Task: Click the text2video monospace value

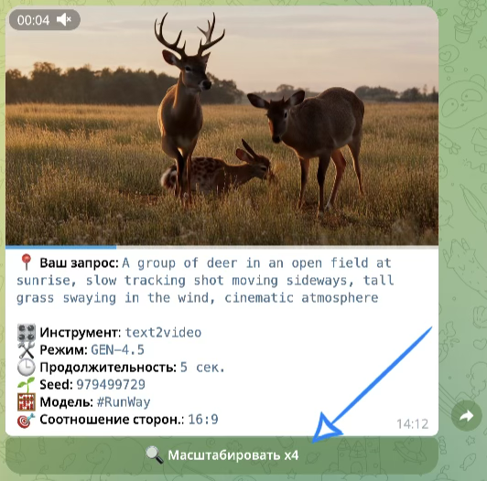Action: [163, 333]
